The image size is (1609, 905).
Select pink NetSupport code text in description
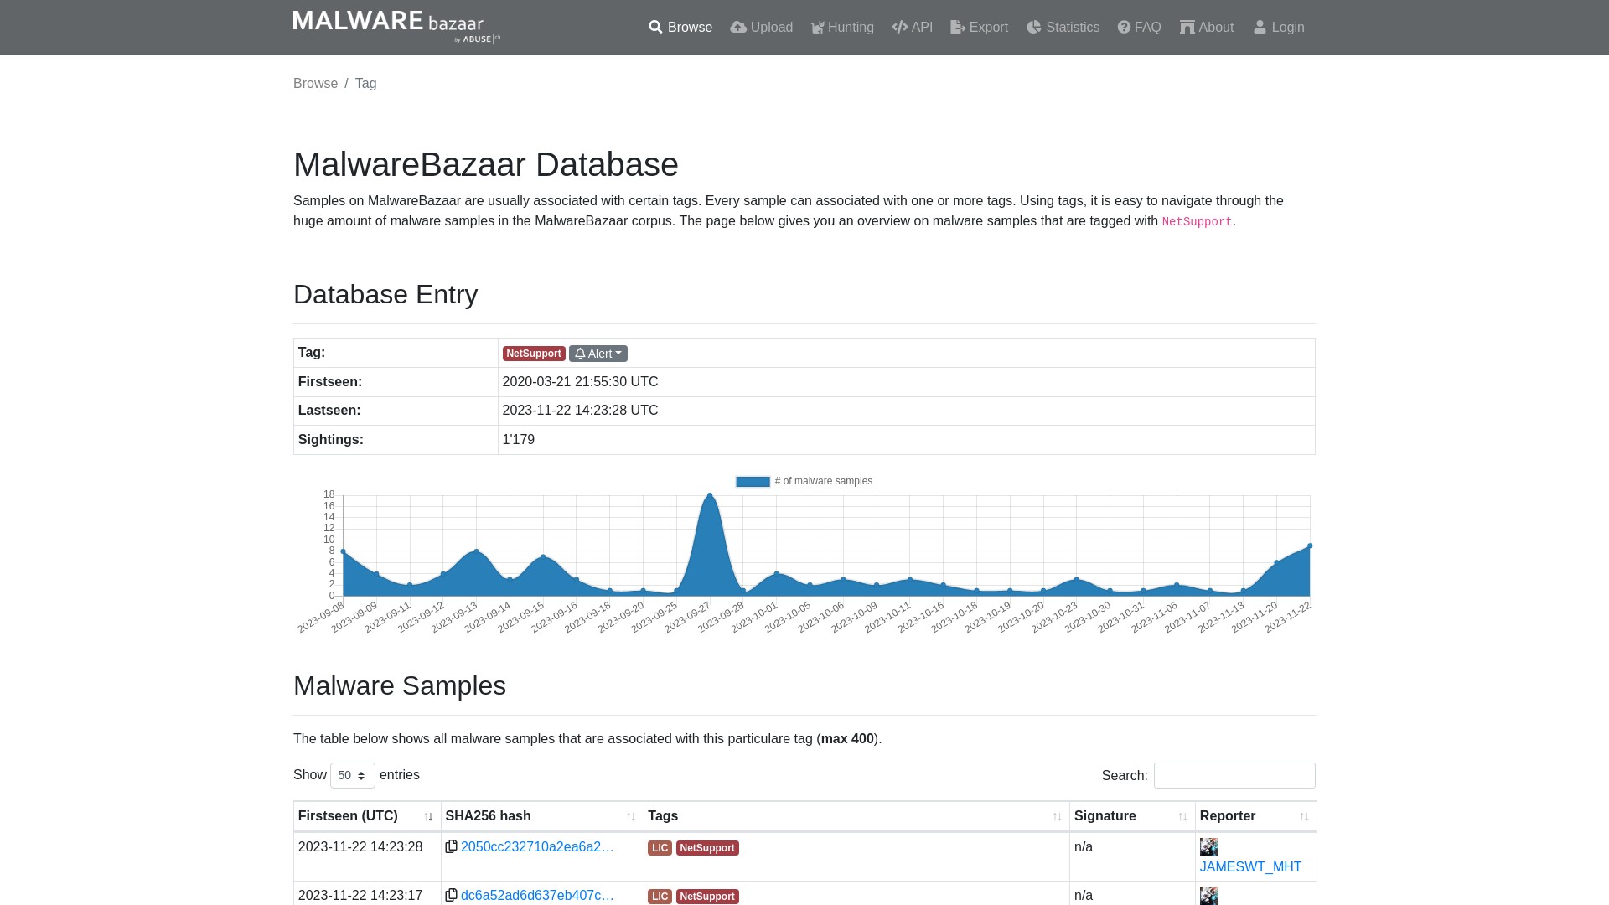pos(1197,222)
